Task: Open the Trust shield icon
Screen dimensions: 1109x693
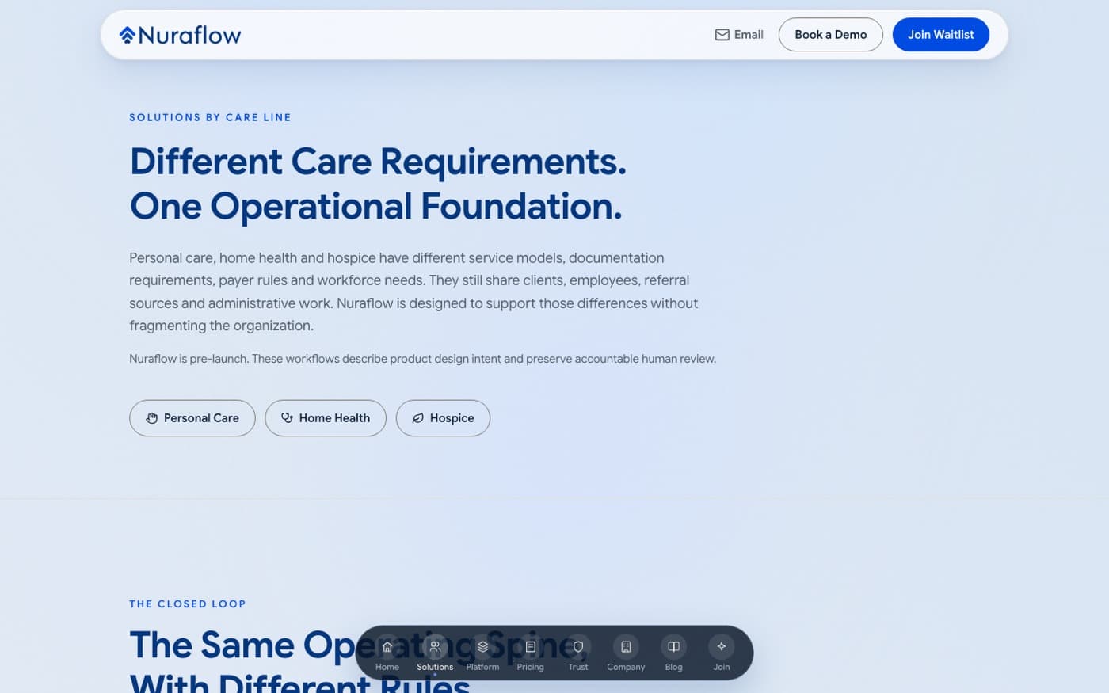Action: click(578, 647)
